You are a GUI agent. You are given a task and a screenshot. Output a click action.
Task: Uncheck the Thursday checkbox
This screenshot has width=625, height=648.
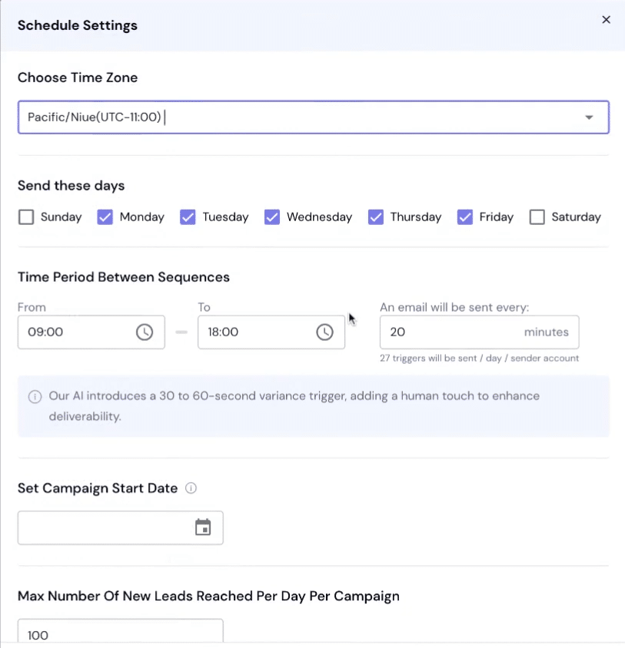[375, 217]
